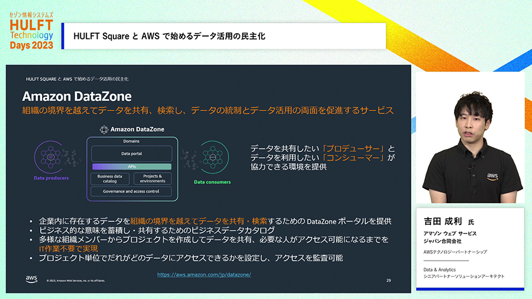The height and width of the screenshot is (299, 532).
Task: Click the green Data consumers circle icon
Action: [212, 157]
